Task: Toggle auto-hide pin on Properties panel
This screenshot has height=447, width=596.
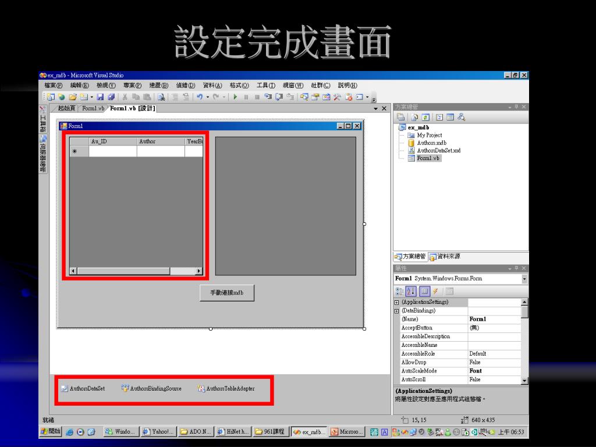Action: [x=517, y=268]
